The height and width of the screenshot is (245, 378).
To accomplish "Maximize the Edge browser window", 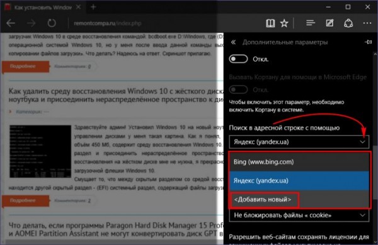I will (x=348, y=7).
